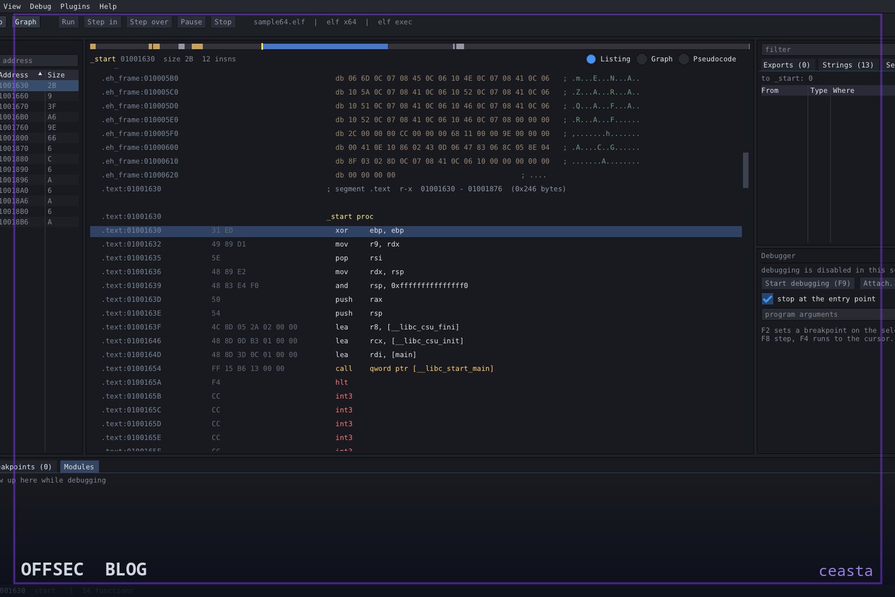895x597 pixels.
Task: Select function row with size 2B
Action: pyautogui.click(x=38, y=86)
